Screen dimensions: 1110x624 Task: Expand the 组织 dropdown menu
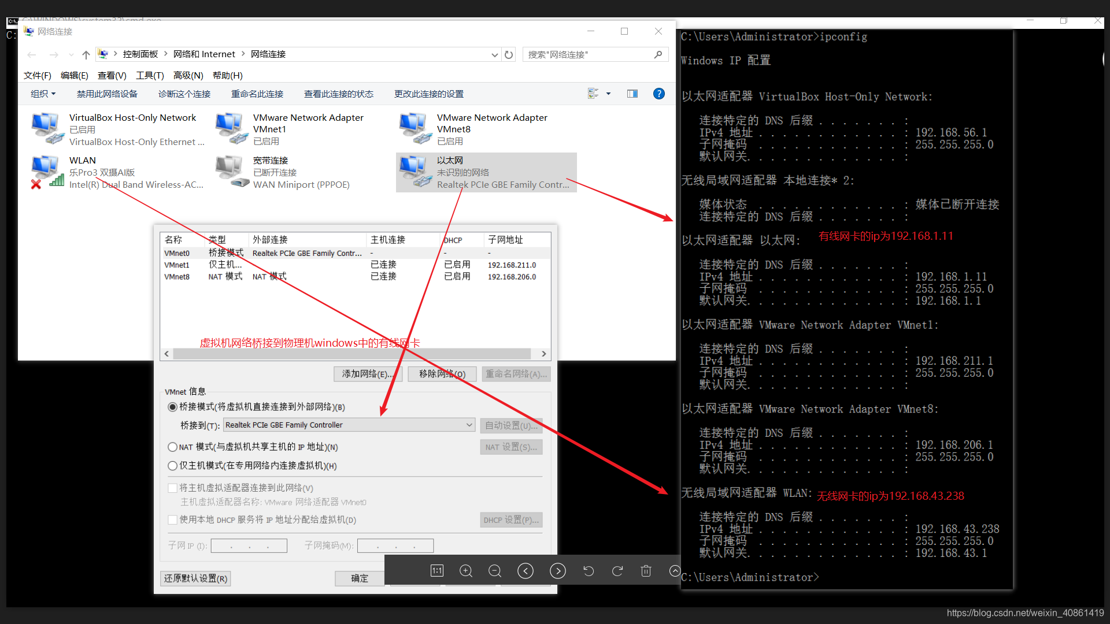(43, 94)
